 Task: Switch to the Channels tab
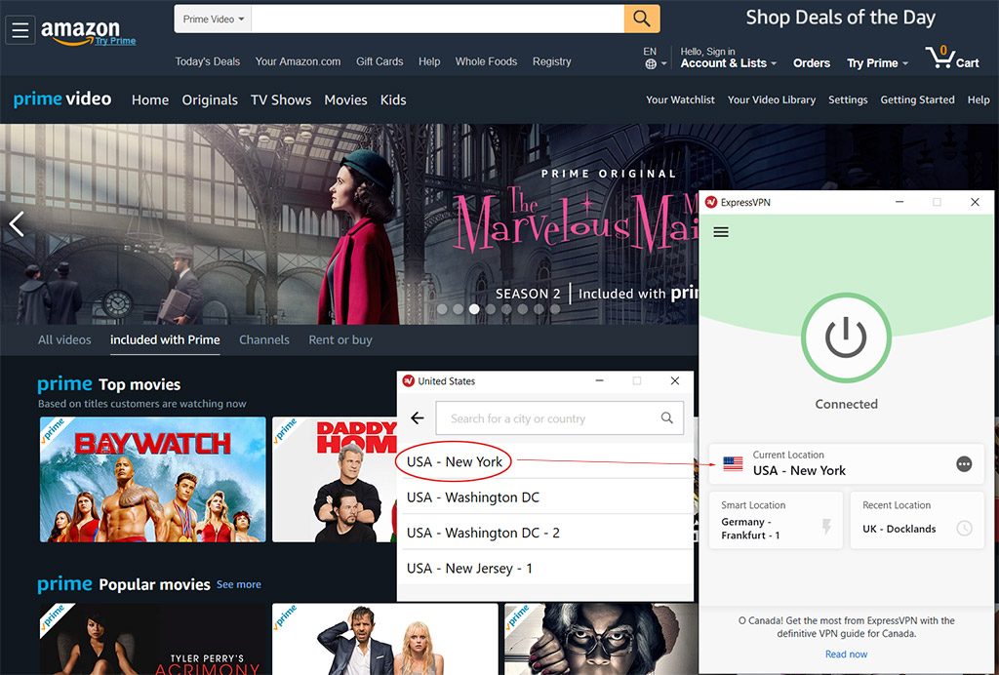(x=263, y=340)
